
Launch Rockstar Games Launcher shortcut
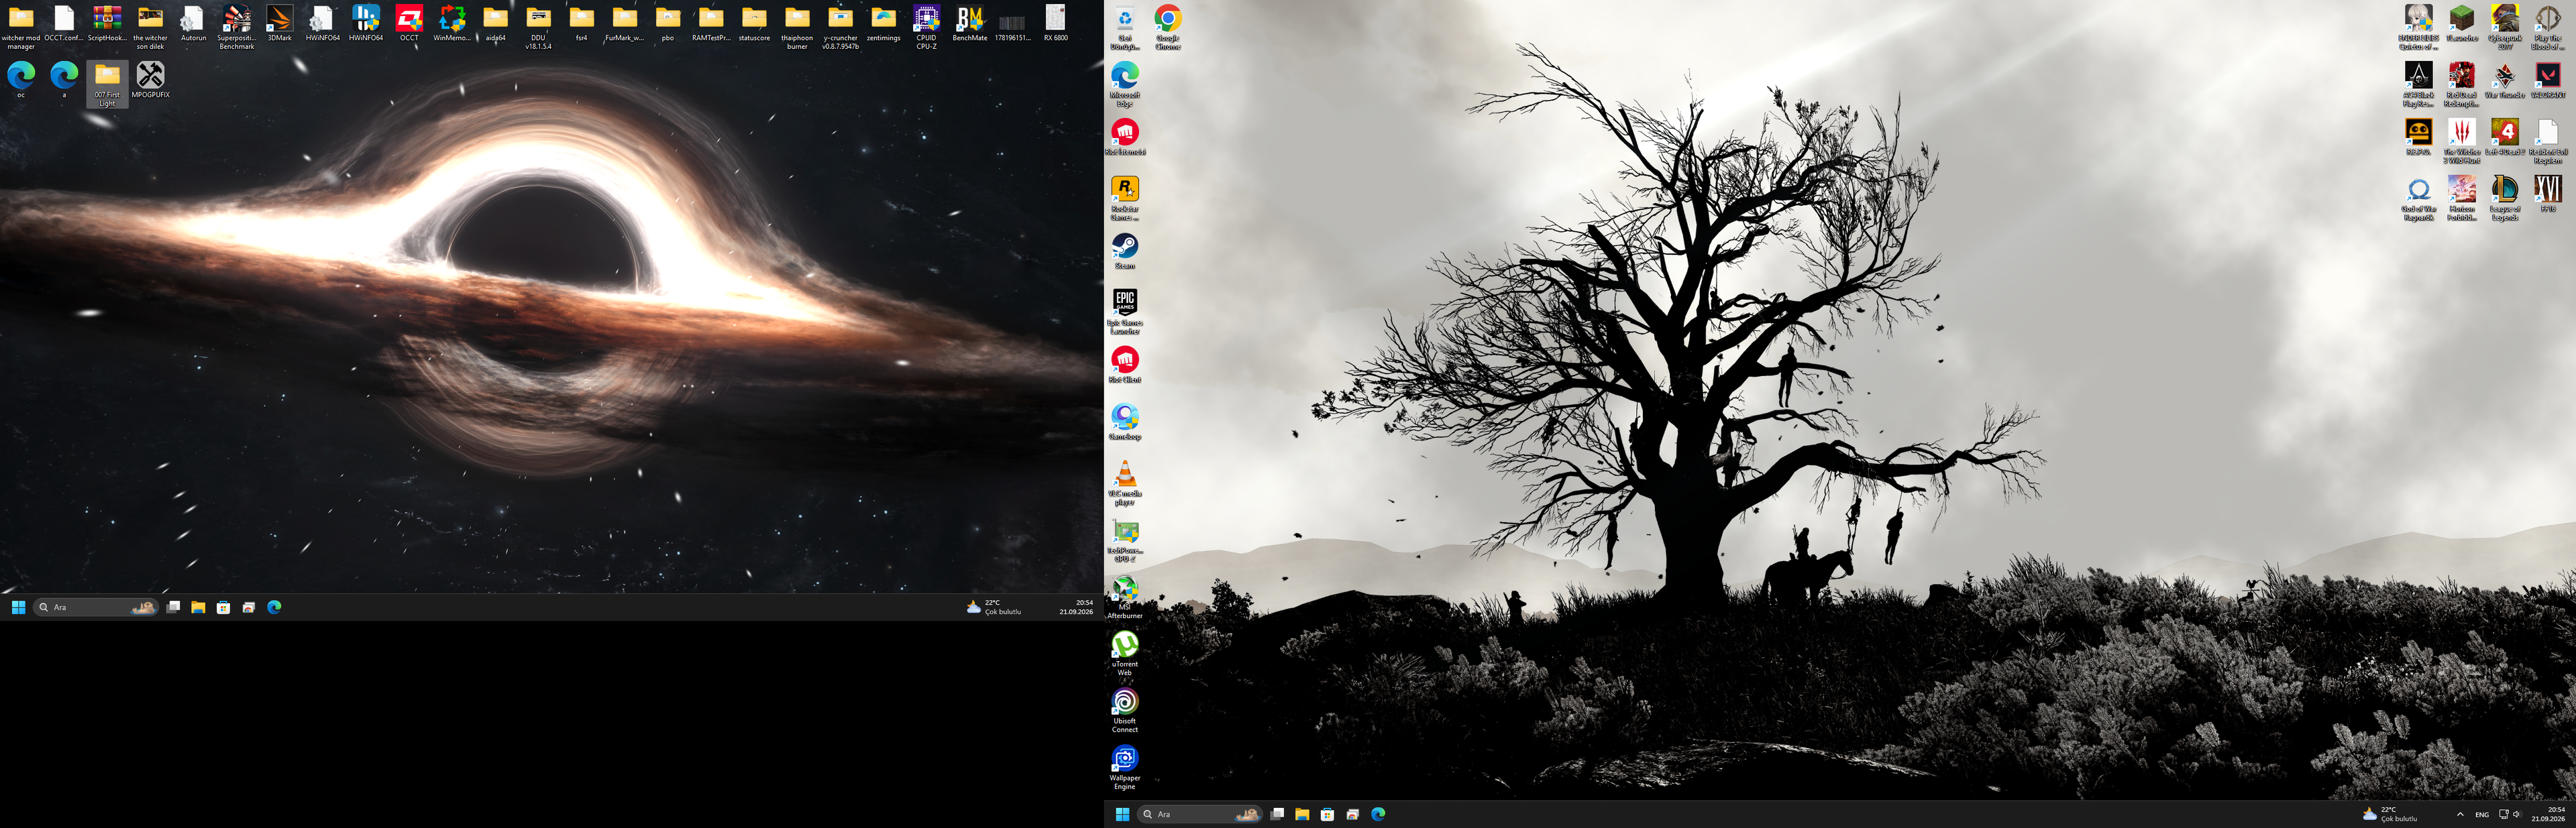pos(1125,198)
